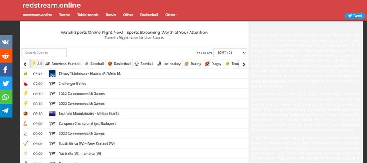The width and height of the screenshot is (367, 163).
Task: Share page on Facebook
Action: click(x=6, y=69)
